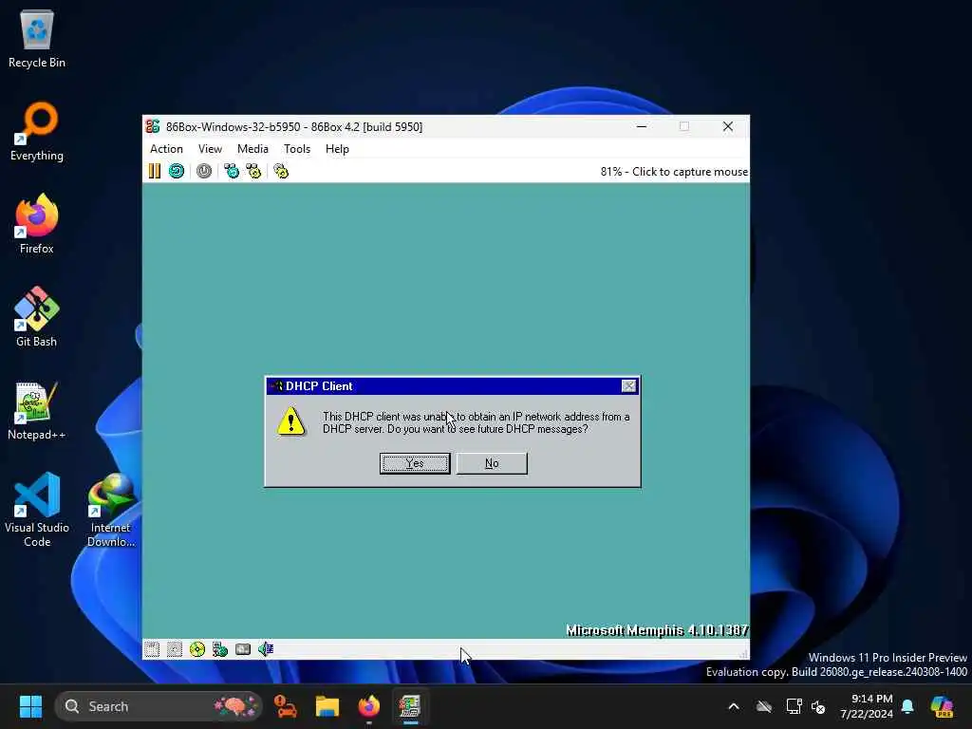
Task: Close the 86Box window
Action: pos(728,126)
